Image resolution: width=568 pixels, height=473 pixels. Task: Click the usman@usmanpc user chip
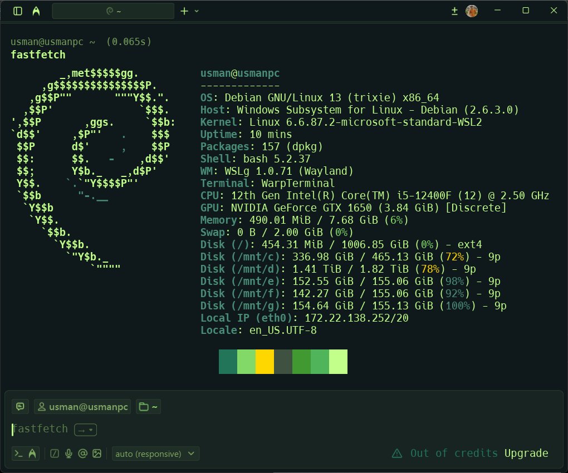[x=82, y=407]
